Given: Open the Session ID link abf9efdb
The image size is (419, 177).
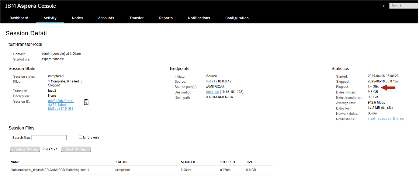Looking at the screenshot, I should pyautogui.click(x=61, y=105).
